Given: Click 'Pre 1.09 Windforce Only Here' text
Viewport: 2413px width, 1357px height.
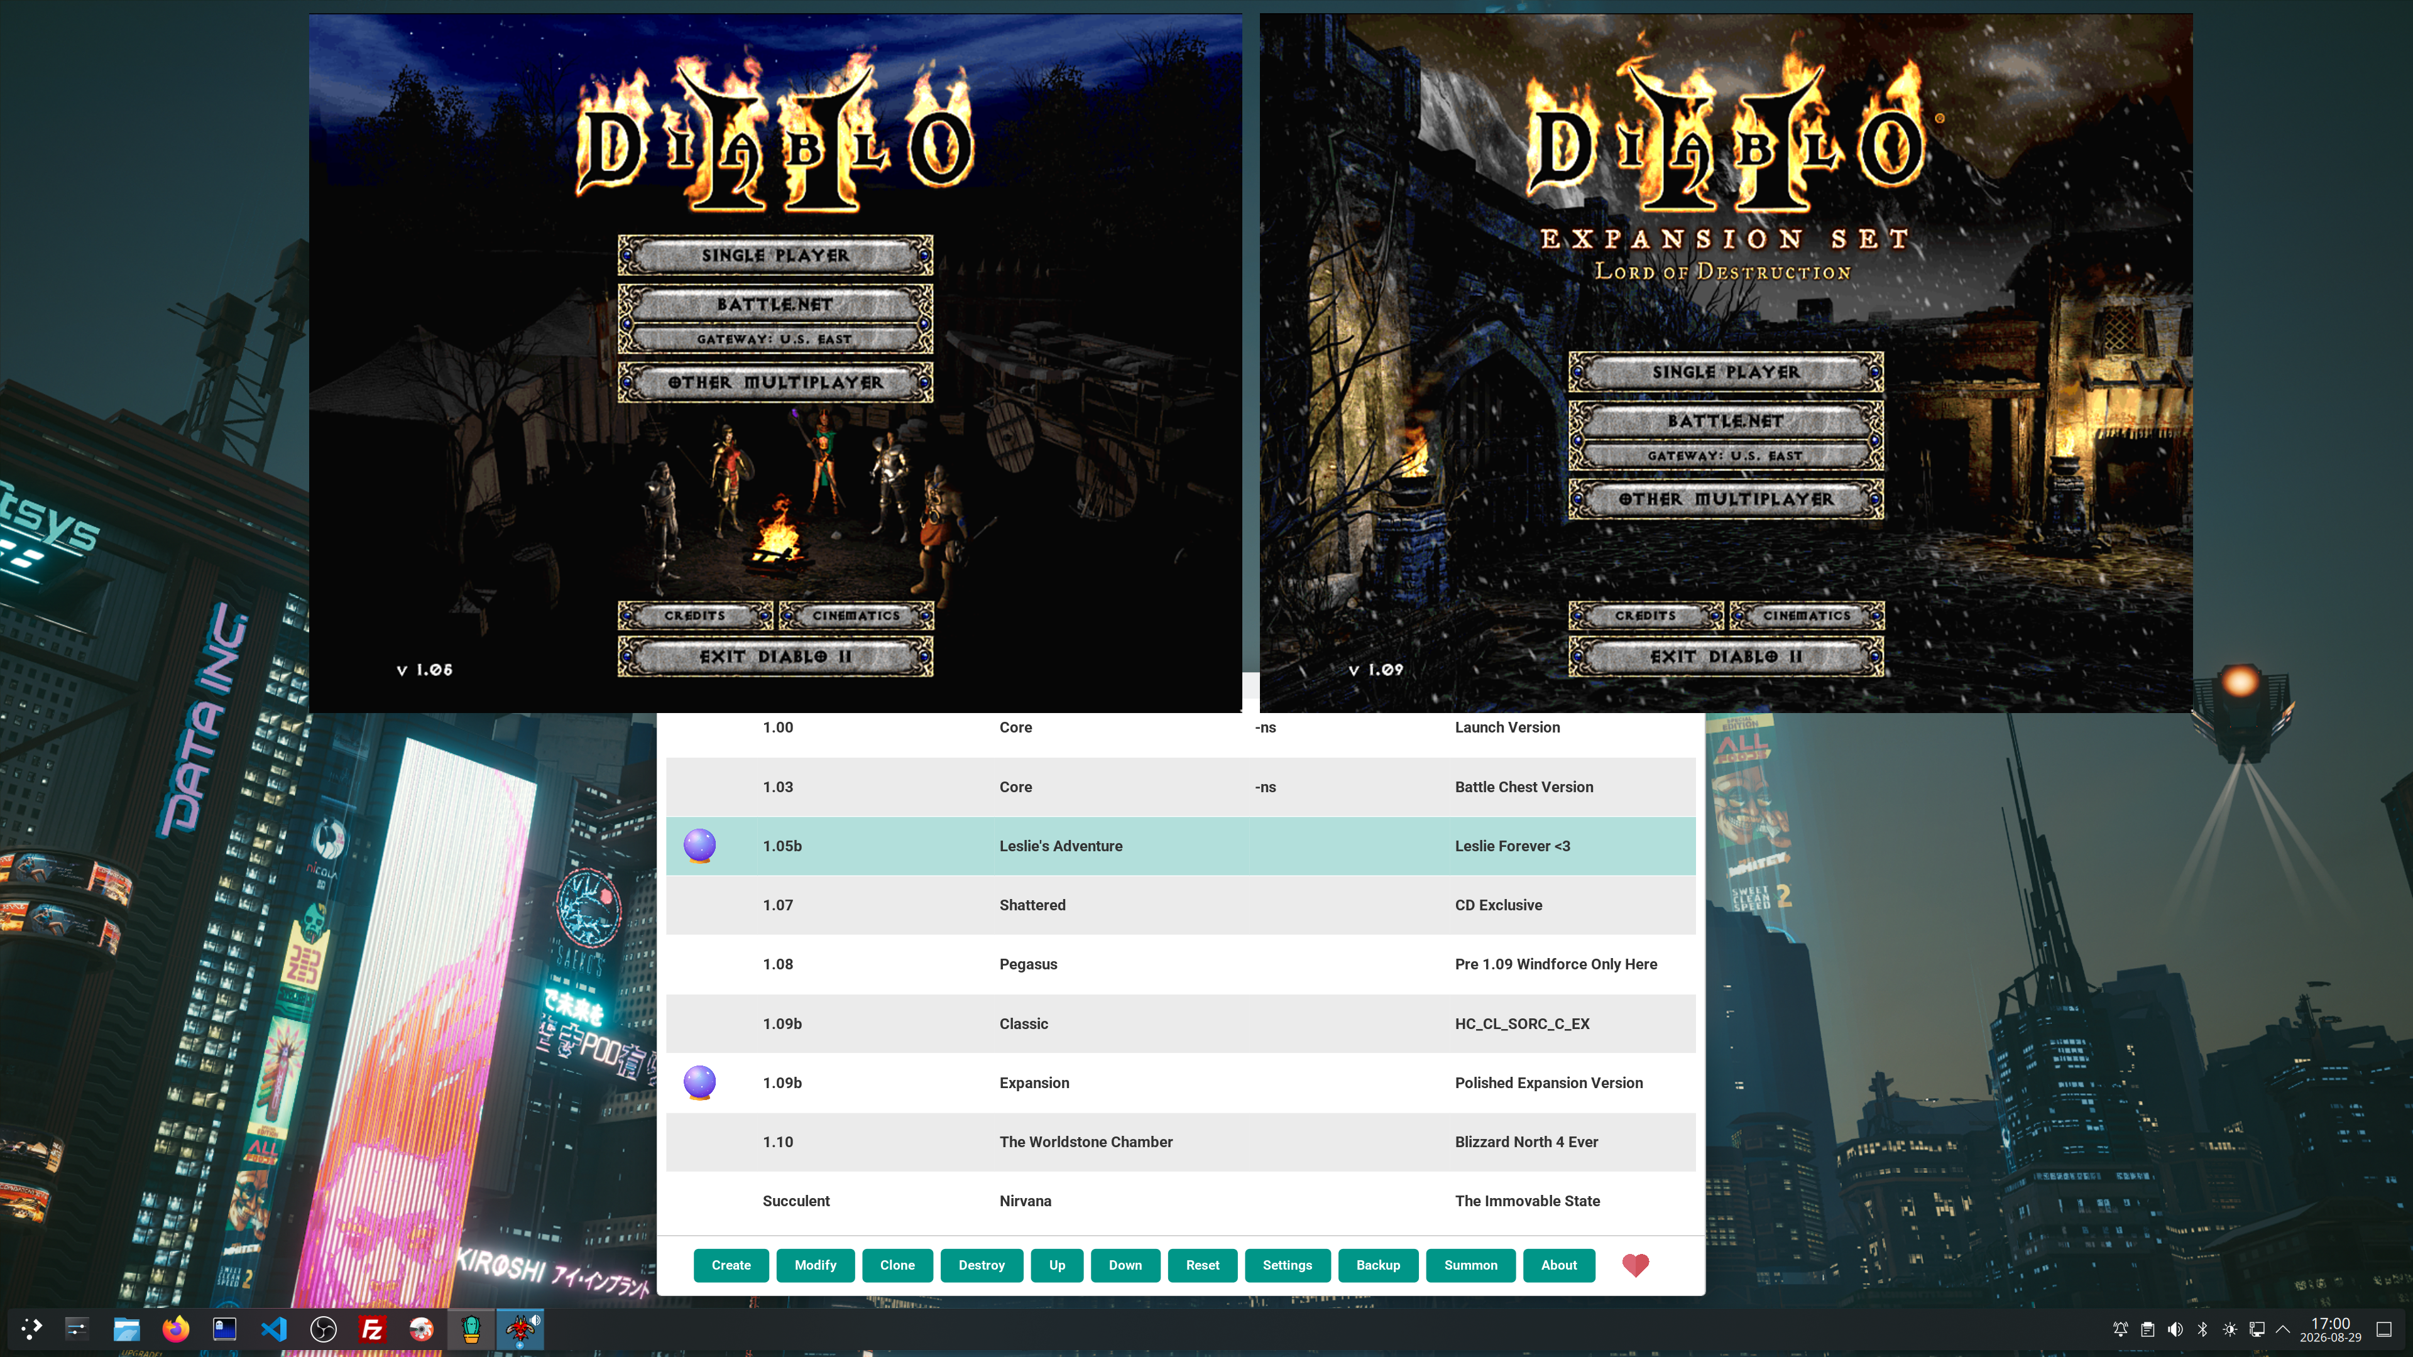Looking at the screenshot, I should pyautogui.click(x=1556, y=964).
